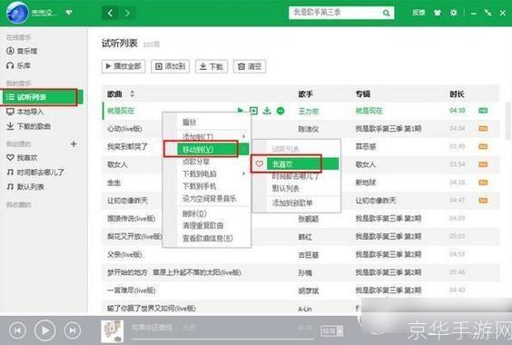Click add-to icon on the 就是现在 row
The image size is (512, 345).
pyautogui.click(x=253, y=111)
